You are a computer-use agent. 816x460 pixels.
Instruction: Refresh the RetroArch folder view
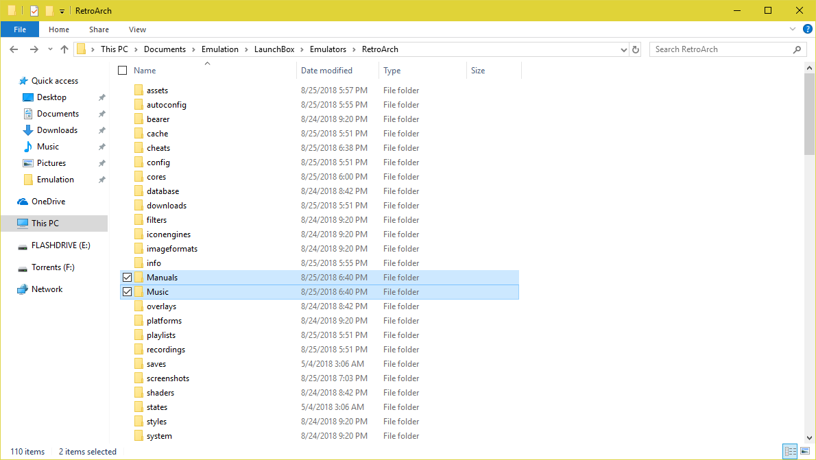point(636,49)
